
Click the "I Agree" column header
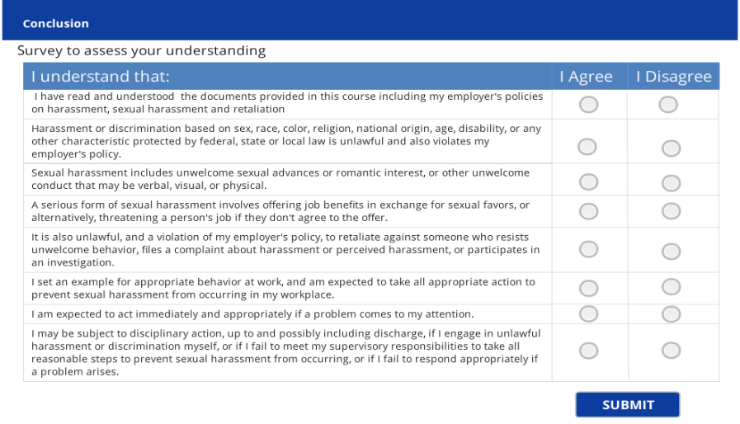pos(586,77)
